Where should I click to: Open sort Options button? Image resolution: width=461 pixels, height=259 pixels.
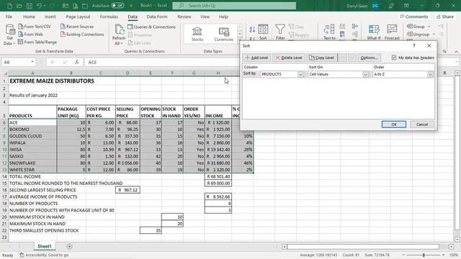point(369,58)
